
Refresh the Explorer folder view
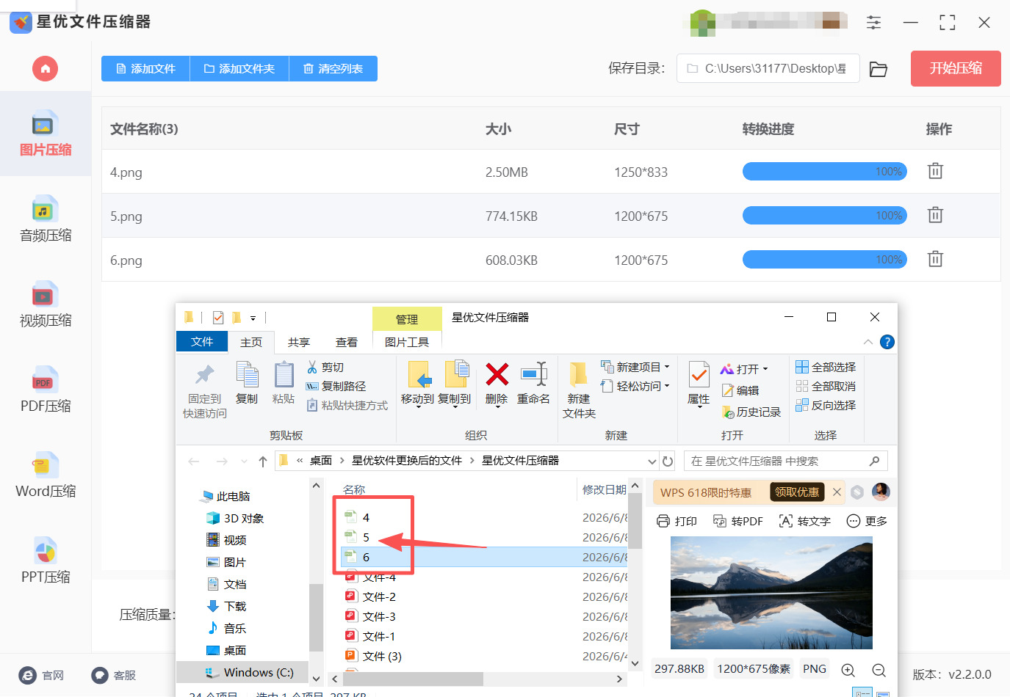pos(668,461)
